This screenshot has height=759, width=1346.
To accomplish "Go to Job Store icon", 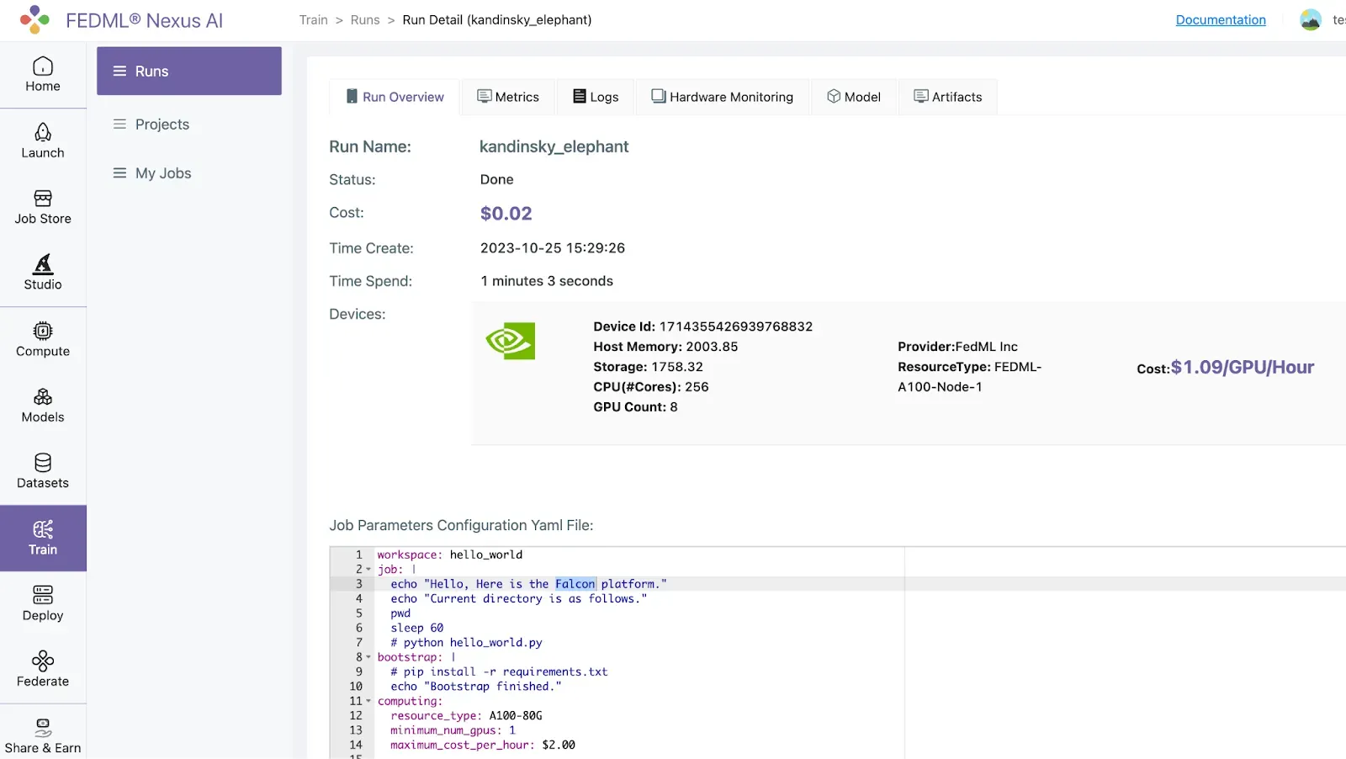I will point(43,198).
